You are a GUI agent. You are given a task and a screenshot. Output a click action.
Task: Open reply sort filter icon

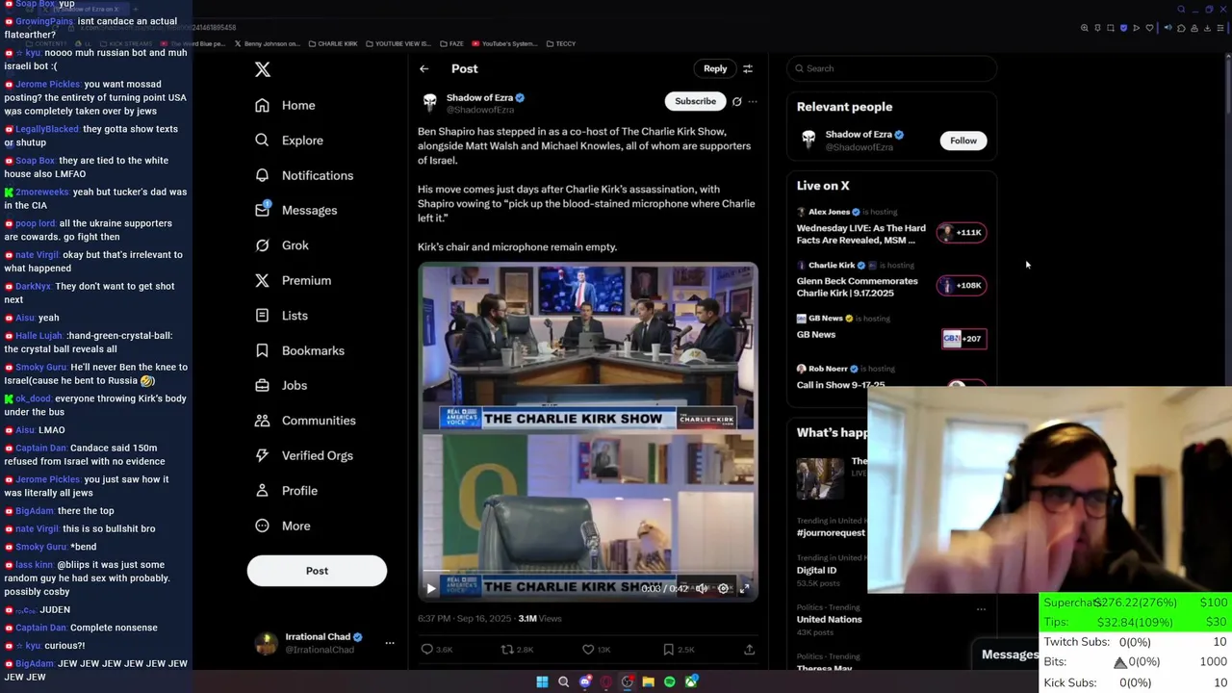[x=748, y=68]
